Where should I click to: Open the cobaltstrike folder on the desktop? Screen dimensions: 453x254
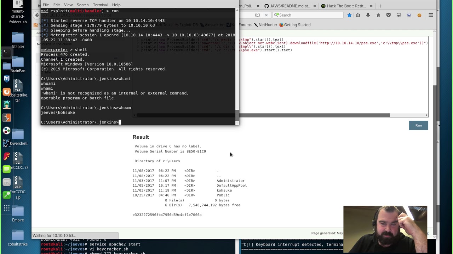tap(18, 238)
